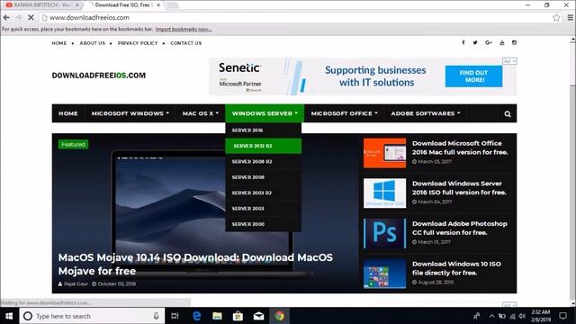Open Windows Server 2016 ISO article

point(459,188)
